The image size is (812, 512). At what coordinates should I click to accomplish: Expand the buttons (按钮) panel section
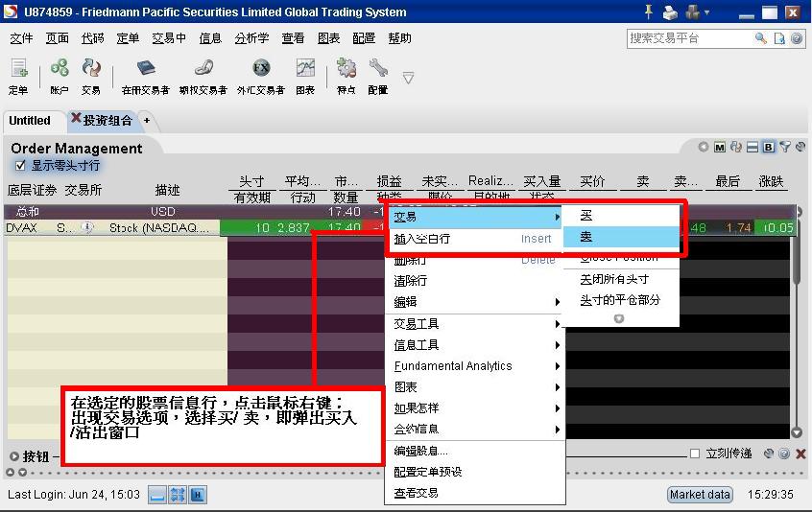[x=13, y=455]
